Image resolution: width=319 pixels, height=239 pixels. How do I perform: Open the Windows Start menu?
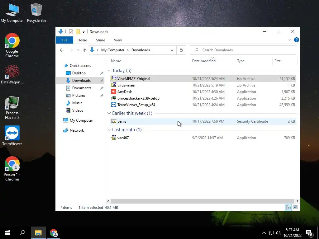(7, 233)
